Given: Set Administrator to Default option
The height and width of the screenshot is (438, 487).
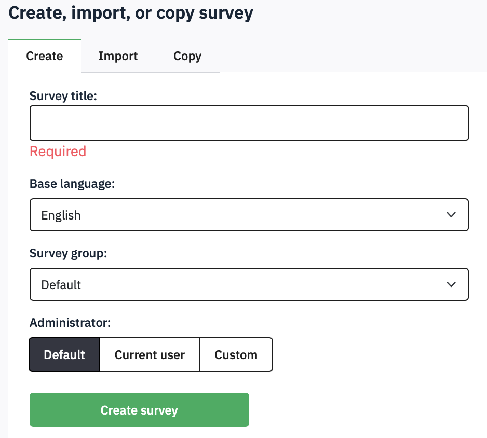Looking at the screenshot, I should pyautogui.click(x=64, y=355).
